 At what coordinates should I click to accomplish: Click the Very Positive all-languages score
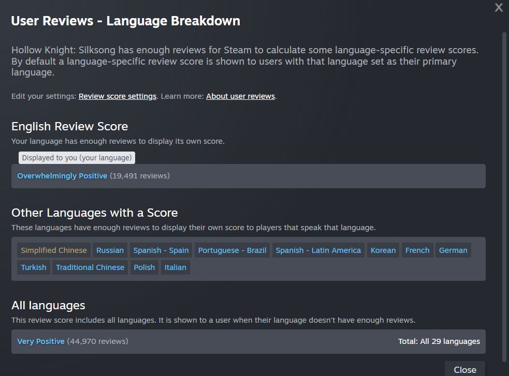click(x=41, y=341)
